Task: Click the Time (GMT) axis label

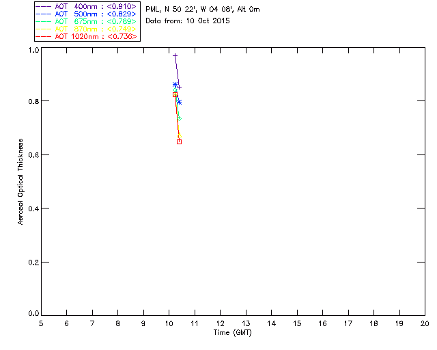Action: [233, 333]
